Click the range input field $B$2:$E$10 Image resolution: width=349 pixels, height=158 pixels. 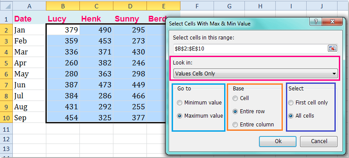pos(250,49)
